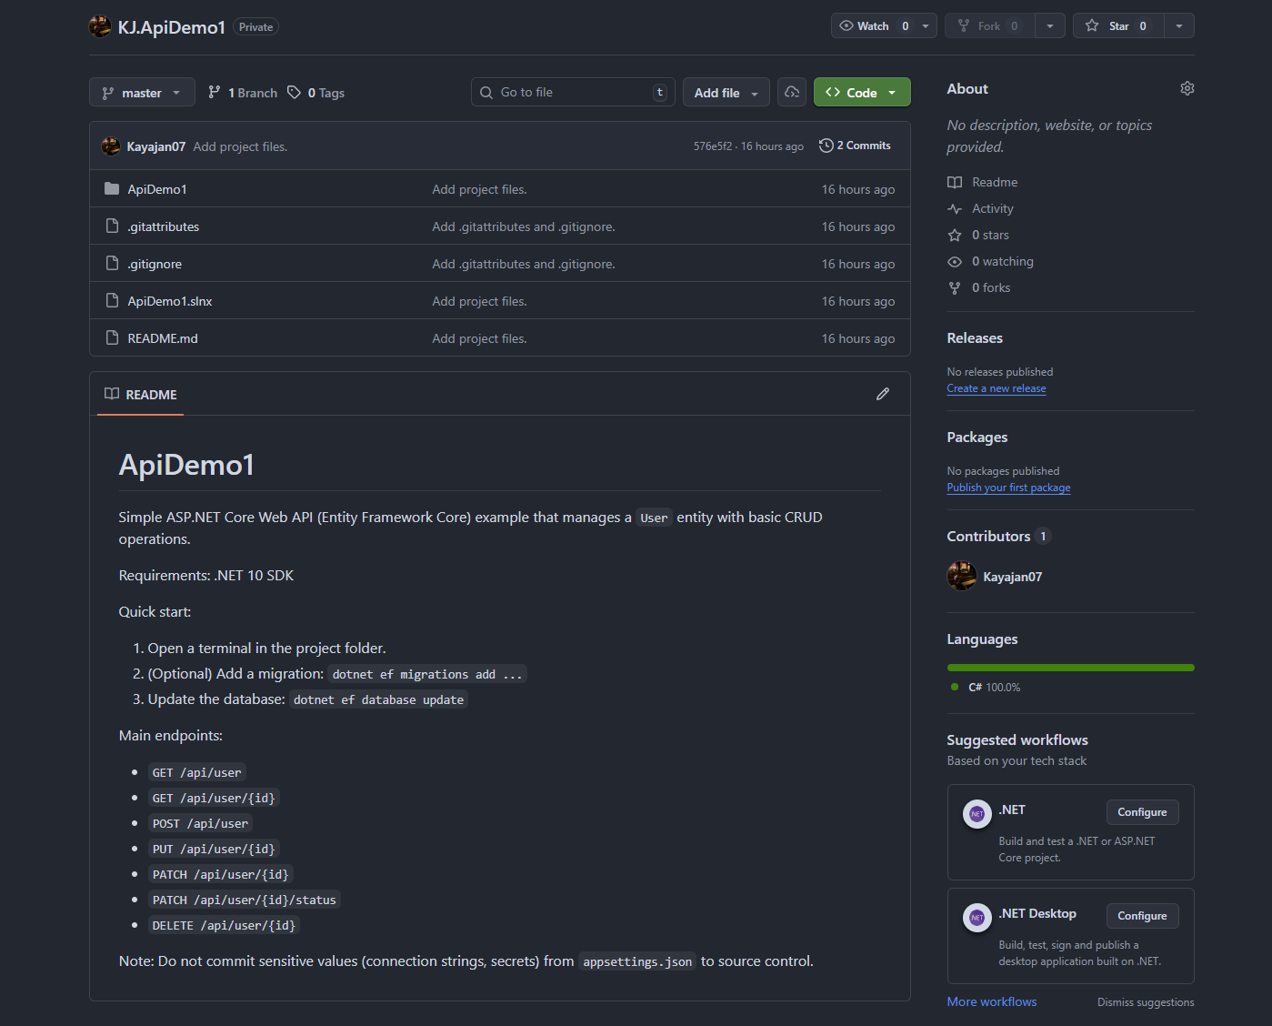Click the cloud icon next to Add file
Image resolution: width=1272 pixels, height=1026 pixels.
point(792,92)
